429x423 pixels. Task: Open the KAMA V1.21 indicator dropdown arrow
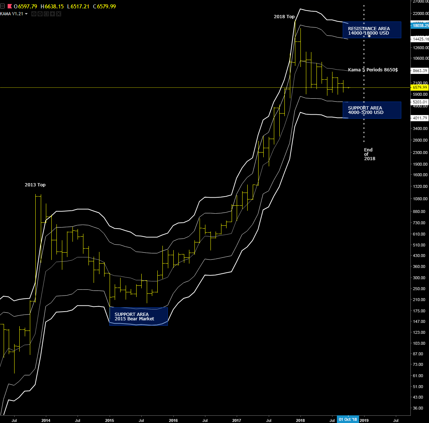coord(26,14)
